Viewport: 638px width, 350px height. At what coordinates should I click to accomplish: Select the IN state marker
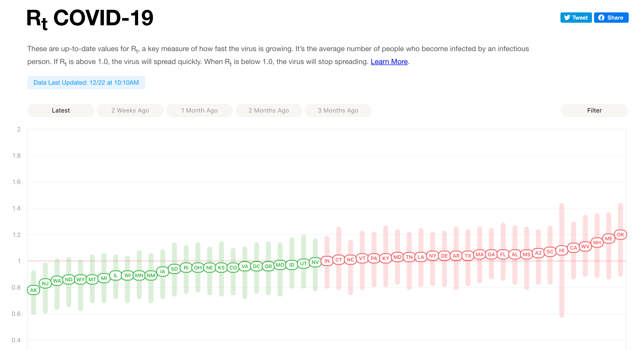[327, 261]
